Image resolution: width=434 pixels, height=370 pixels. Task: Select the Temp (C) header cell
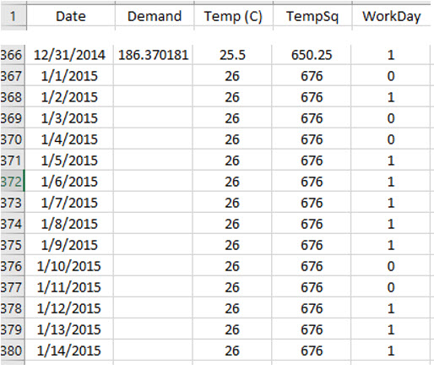tap(233, 16)
